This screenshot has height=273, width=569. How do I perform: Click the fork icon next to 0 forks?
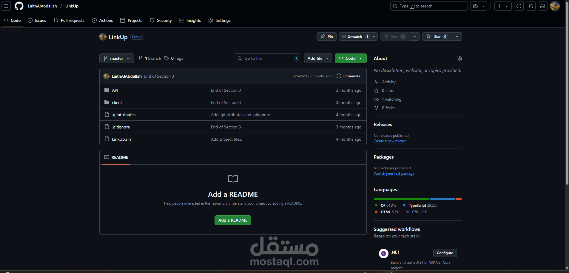[x=376, y=108]
